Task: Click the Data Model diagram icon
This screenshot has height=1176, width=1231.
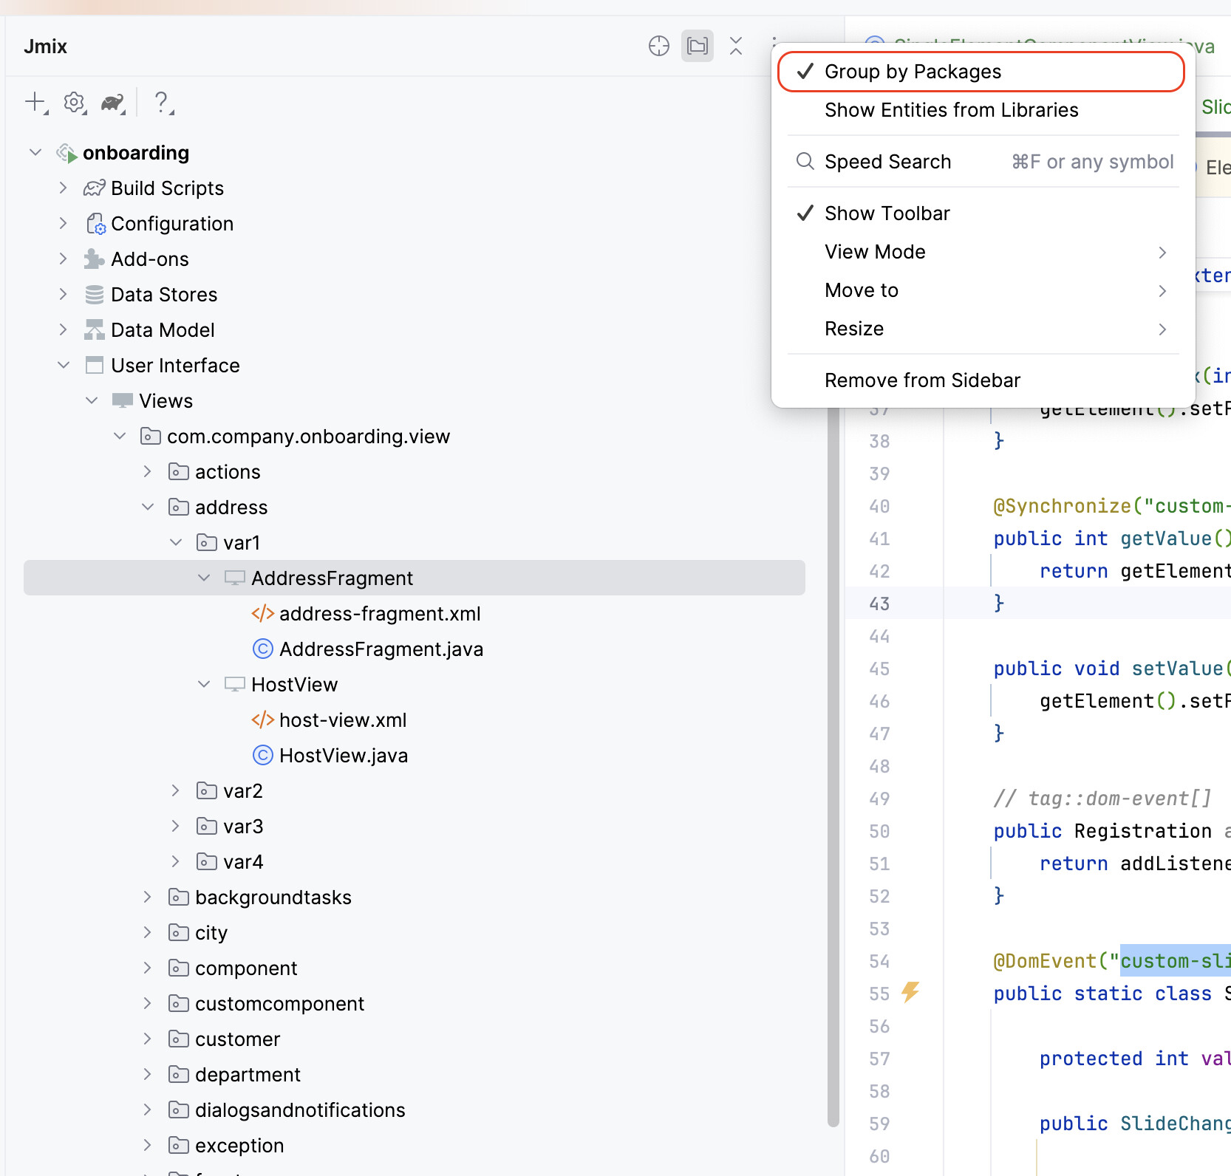Action: pos(94,330)
